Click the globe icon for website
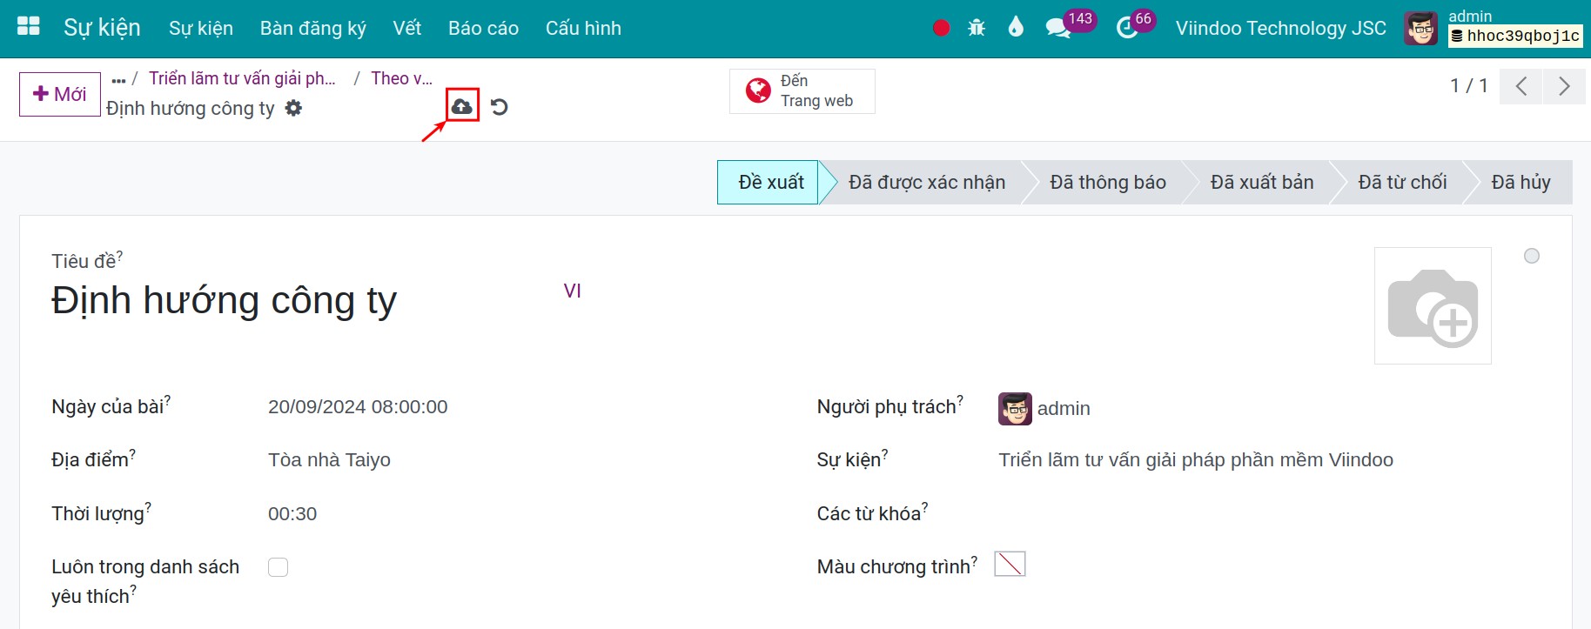The height and width of the screenshot is (629, 1591). click(x=758, y=90)
